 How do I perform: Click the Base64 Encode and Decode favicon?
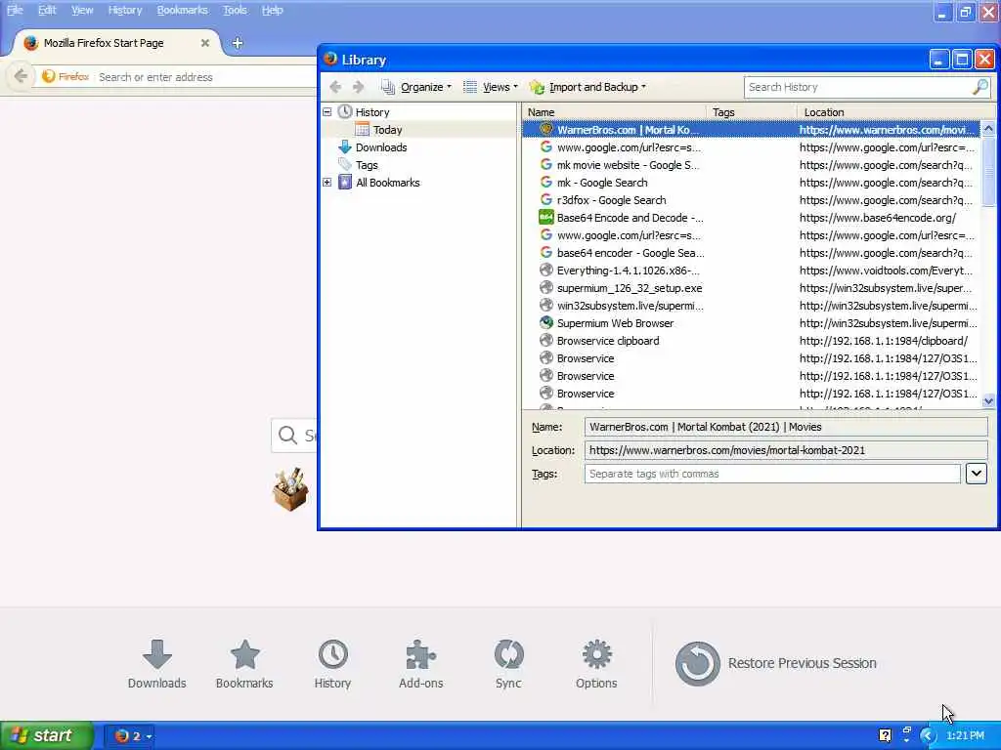pyautogui.click(x=545, y=218)
